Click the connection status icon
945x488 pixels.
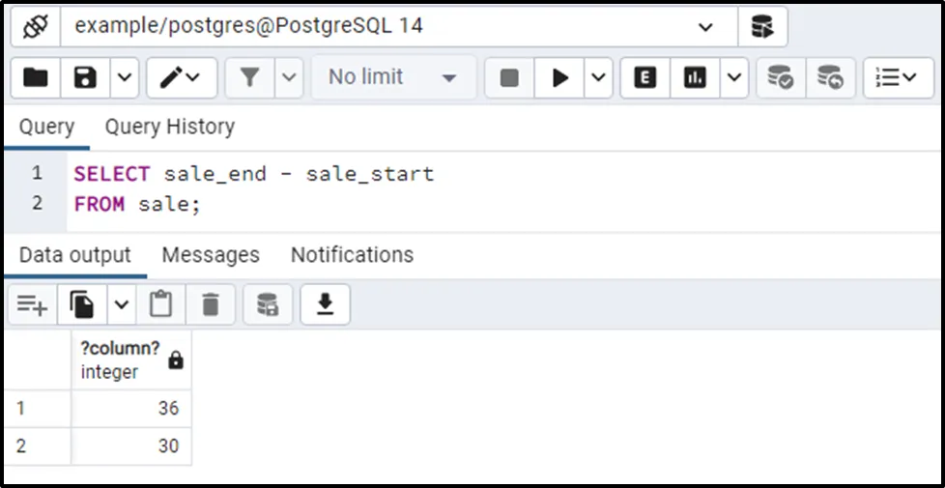[x=36, y=27]
